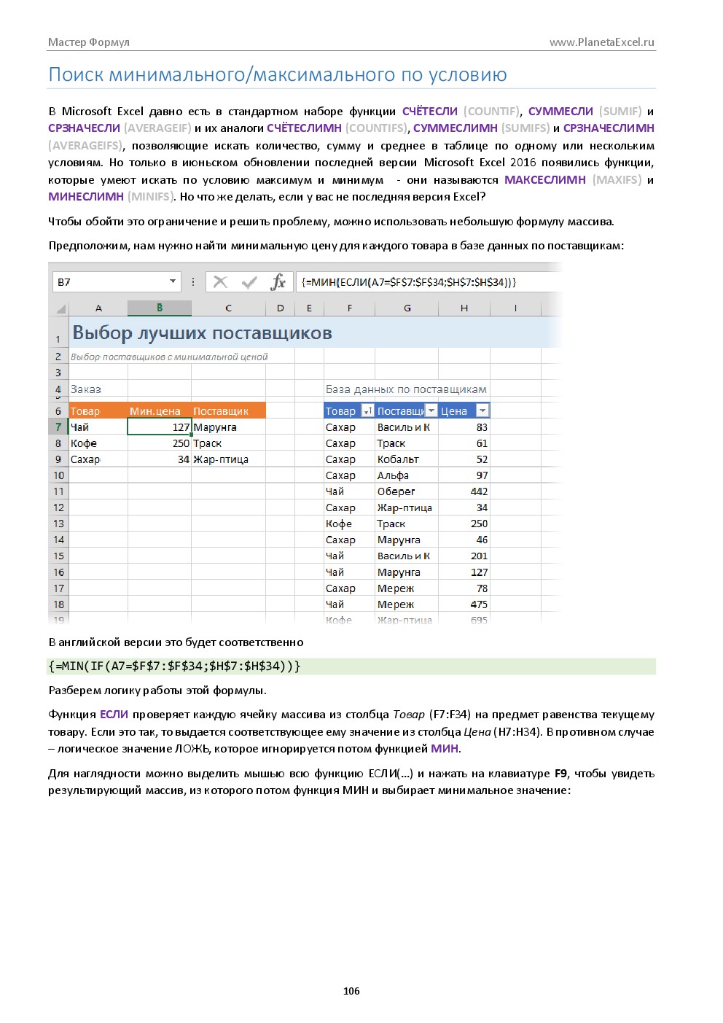Click price cell 201
This screenshot has width=723, height=1023.
click(x=464, y=556)
